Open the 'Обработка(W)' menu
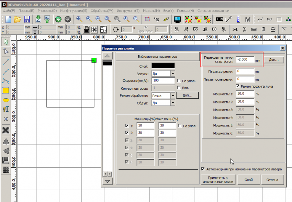292x202 pixels. [101, 11]
